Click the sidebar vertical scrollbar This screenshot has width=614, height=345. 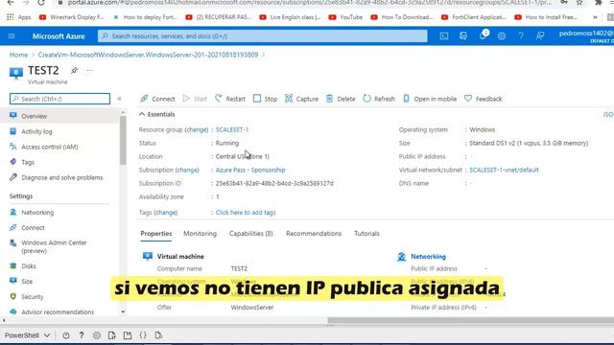click(x=123, y=141)
